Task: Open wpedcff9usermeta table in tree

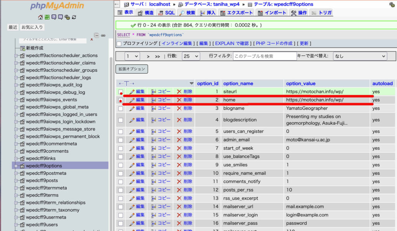Action: (x=46, y=217)
